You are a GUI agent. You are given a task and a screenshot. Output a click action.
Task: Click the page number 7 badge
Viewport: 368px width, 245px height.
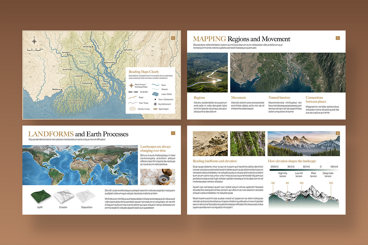click(x=173, y=133)
